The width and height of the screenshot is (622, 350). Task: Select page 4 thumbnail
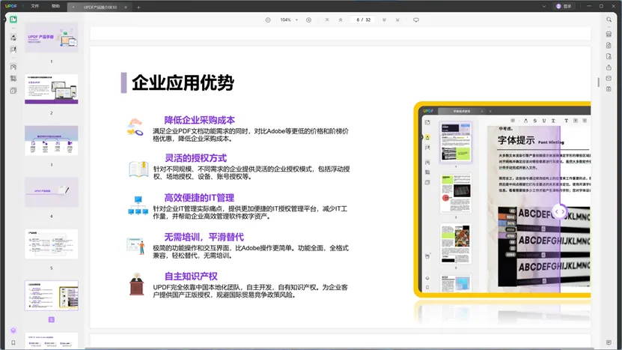click(52, 193)
